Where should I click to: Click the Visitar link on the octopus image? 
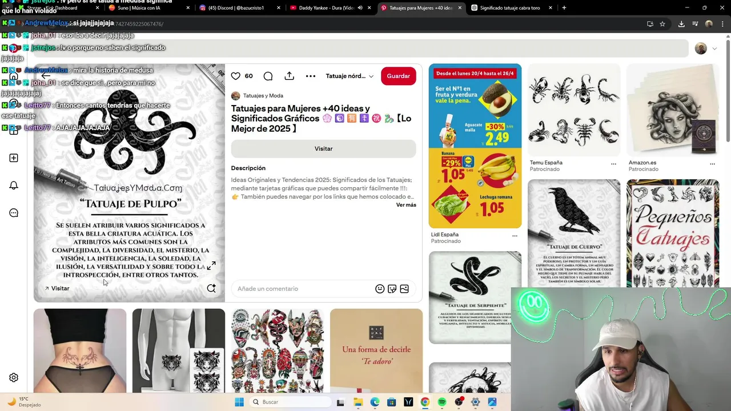click(x=57, y=288)
